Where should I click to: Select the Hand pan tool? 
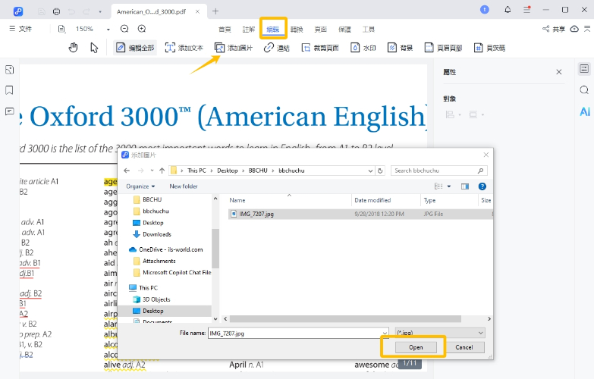(x=73, y=48)
